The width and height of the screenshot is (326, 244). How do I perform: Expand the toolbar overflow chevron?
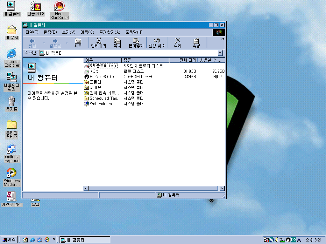(223, 39)
